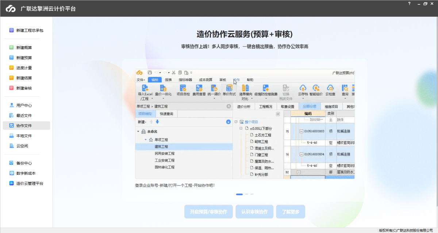Select the 新建预算 icon

[12, 58]
